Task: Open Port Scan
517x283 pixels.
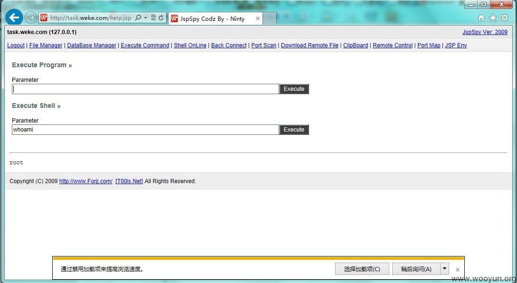Action: (264, 45)
